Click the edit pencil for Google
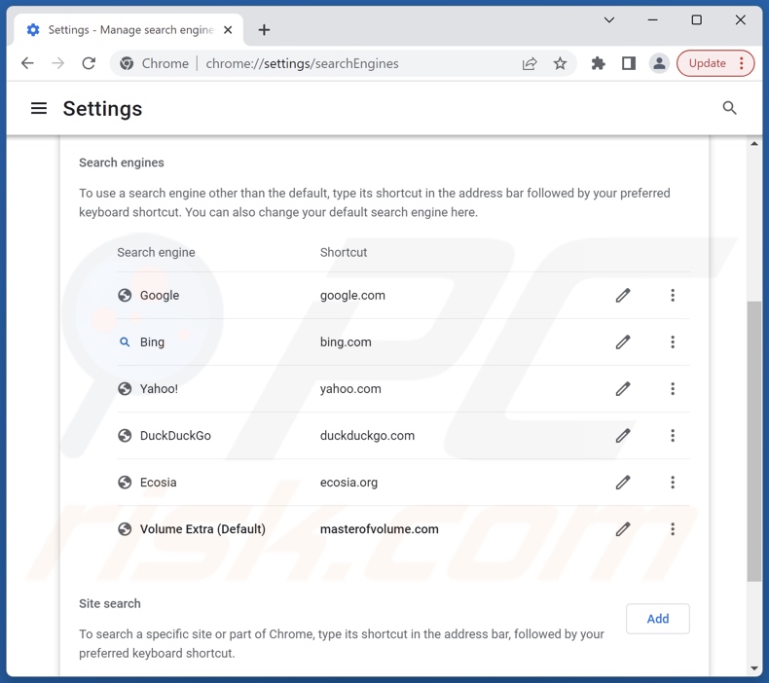This screenshot has width=769, height=683. [x=623, y=295]
